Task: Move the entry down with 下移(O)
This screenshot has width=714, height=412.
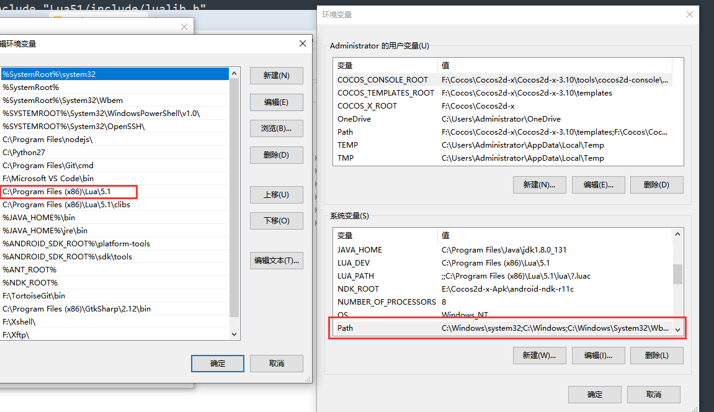Action: tap(277, 220)
